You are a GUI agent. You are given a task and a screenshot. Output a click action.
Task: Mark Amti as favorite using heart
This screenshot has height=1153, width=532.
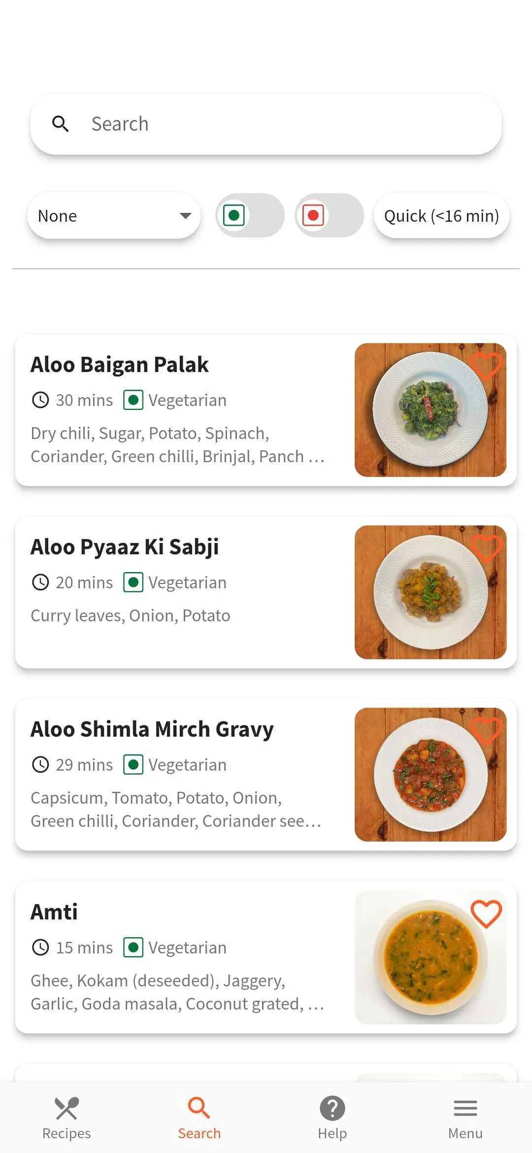click(486, 914)
